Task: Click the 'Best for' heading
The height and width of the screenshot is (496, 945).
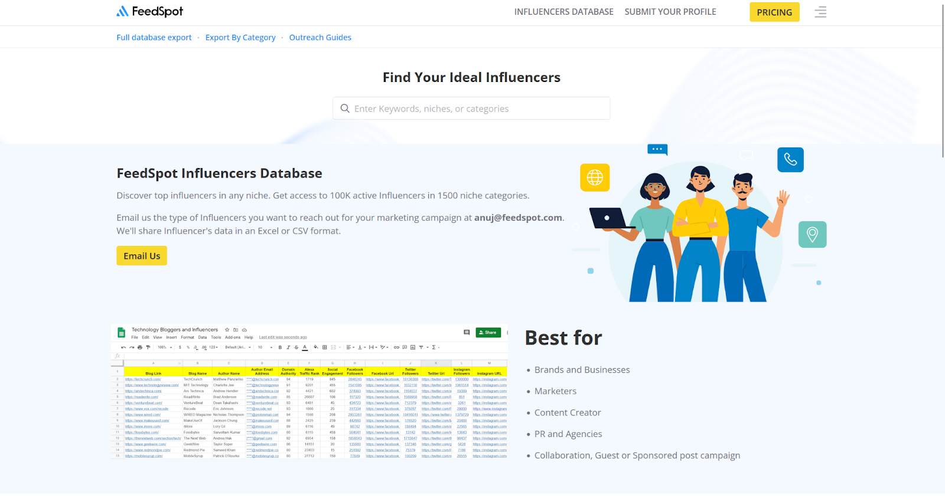Action: (x=563, y=338)
